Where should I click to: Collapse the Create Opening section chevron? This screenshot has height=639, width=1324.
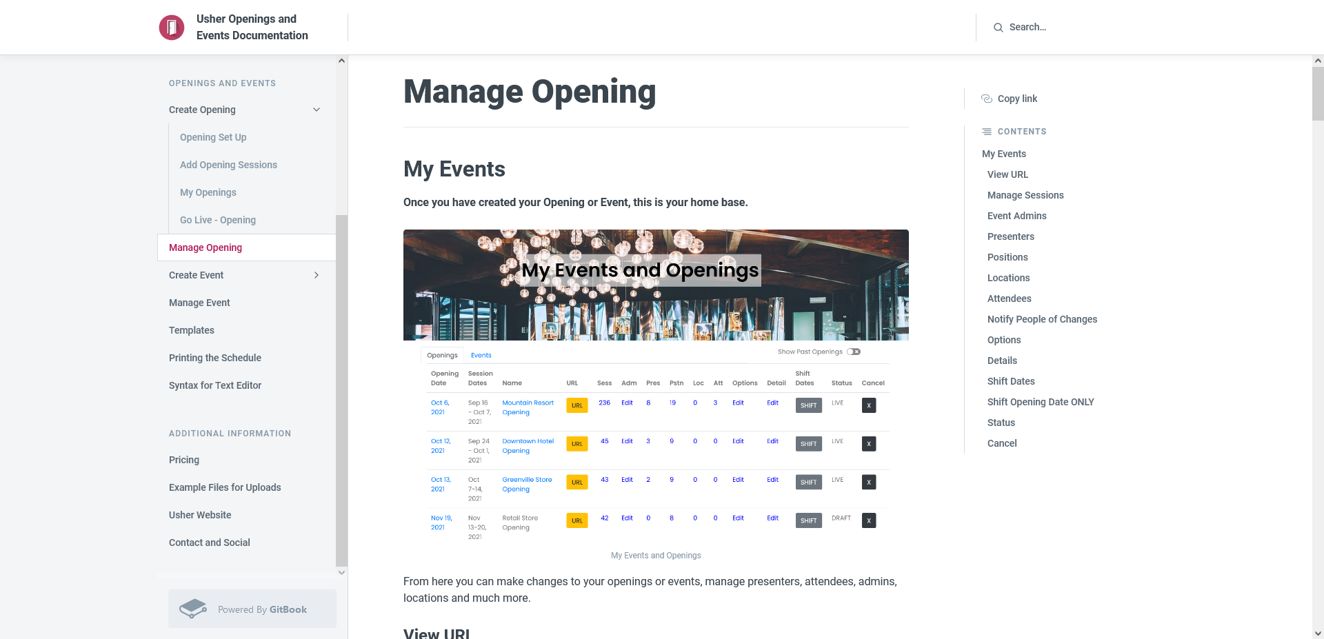click(317, 110)
